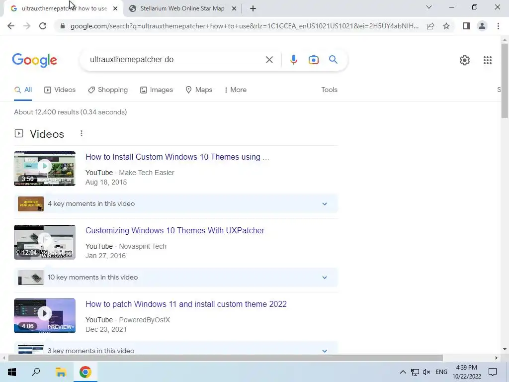Click the About 12,400 results text
Screen dimensions: 509x382
[x=71, y=112]
